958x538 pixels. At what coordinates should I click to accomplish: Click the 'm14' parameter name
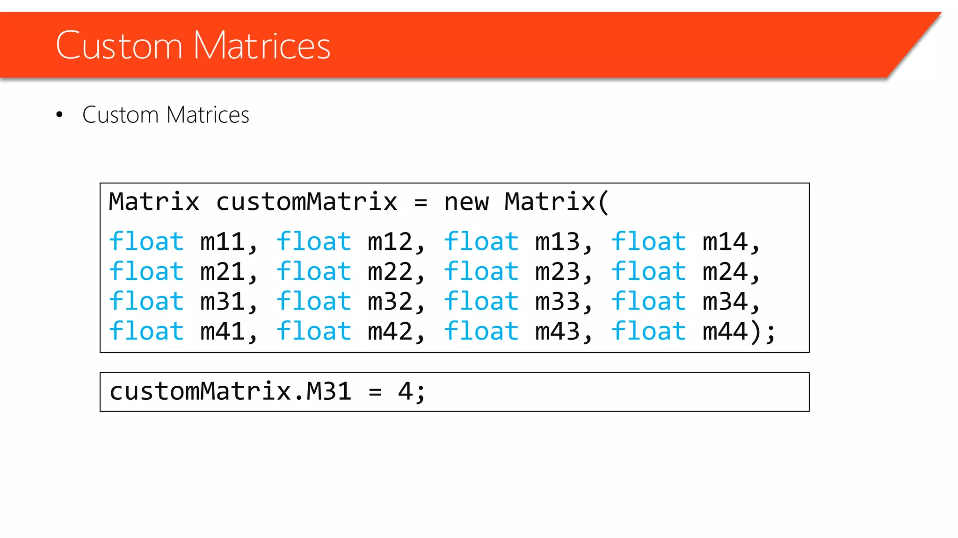(x=725, y=242)
